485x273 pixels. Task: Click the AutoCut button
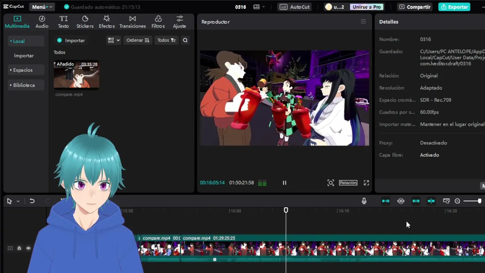[x=295, y=7]
